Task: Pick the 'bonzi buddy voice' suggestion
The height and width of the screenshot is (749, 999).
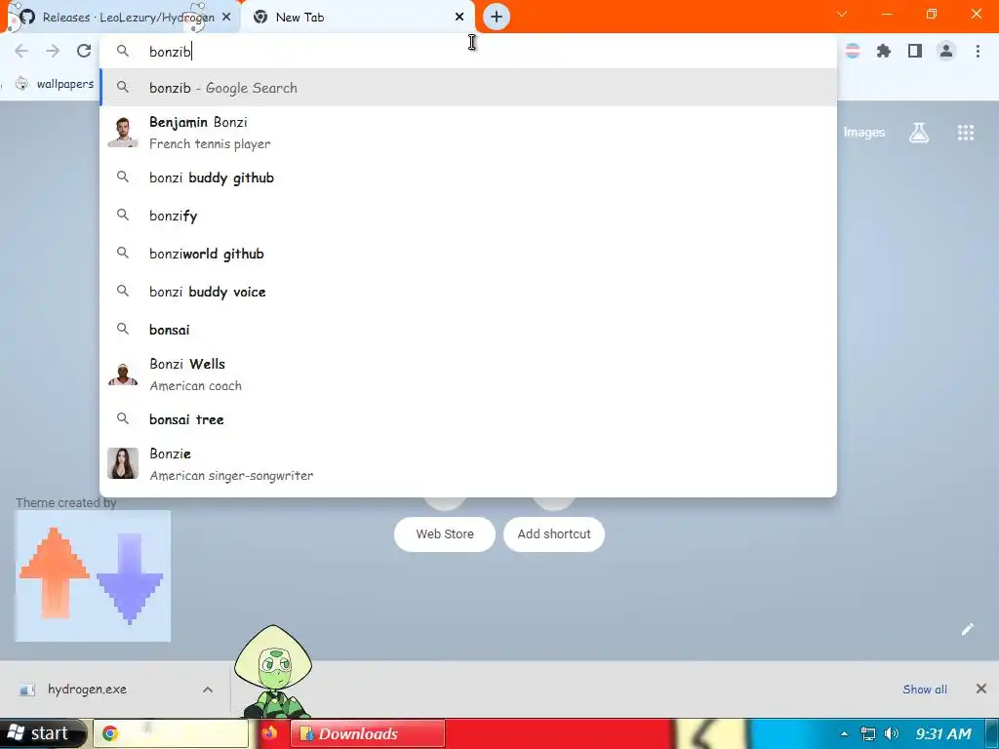Action: [468, 292]
